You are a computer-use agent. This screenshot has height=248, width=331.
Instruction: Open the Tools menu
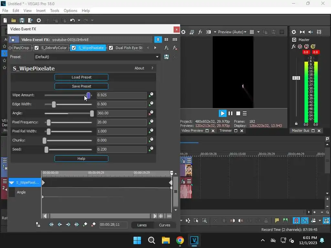click(54, 11)
